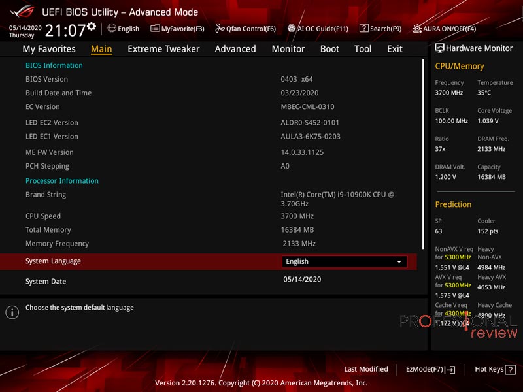Switch to the Advanced tab
This screenshot has width=523, height=392.
[235, 49]
